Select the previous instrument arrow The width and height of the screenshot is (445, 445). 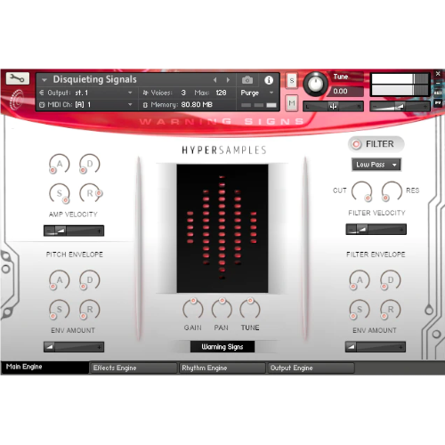coord(214,80)
